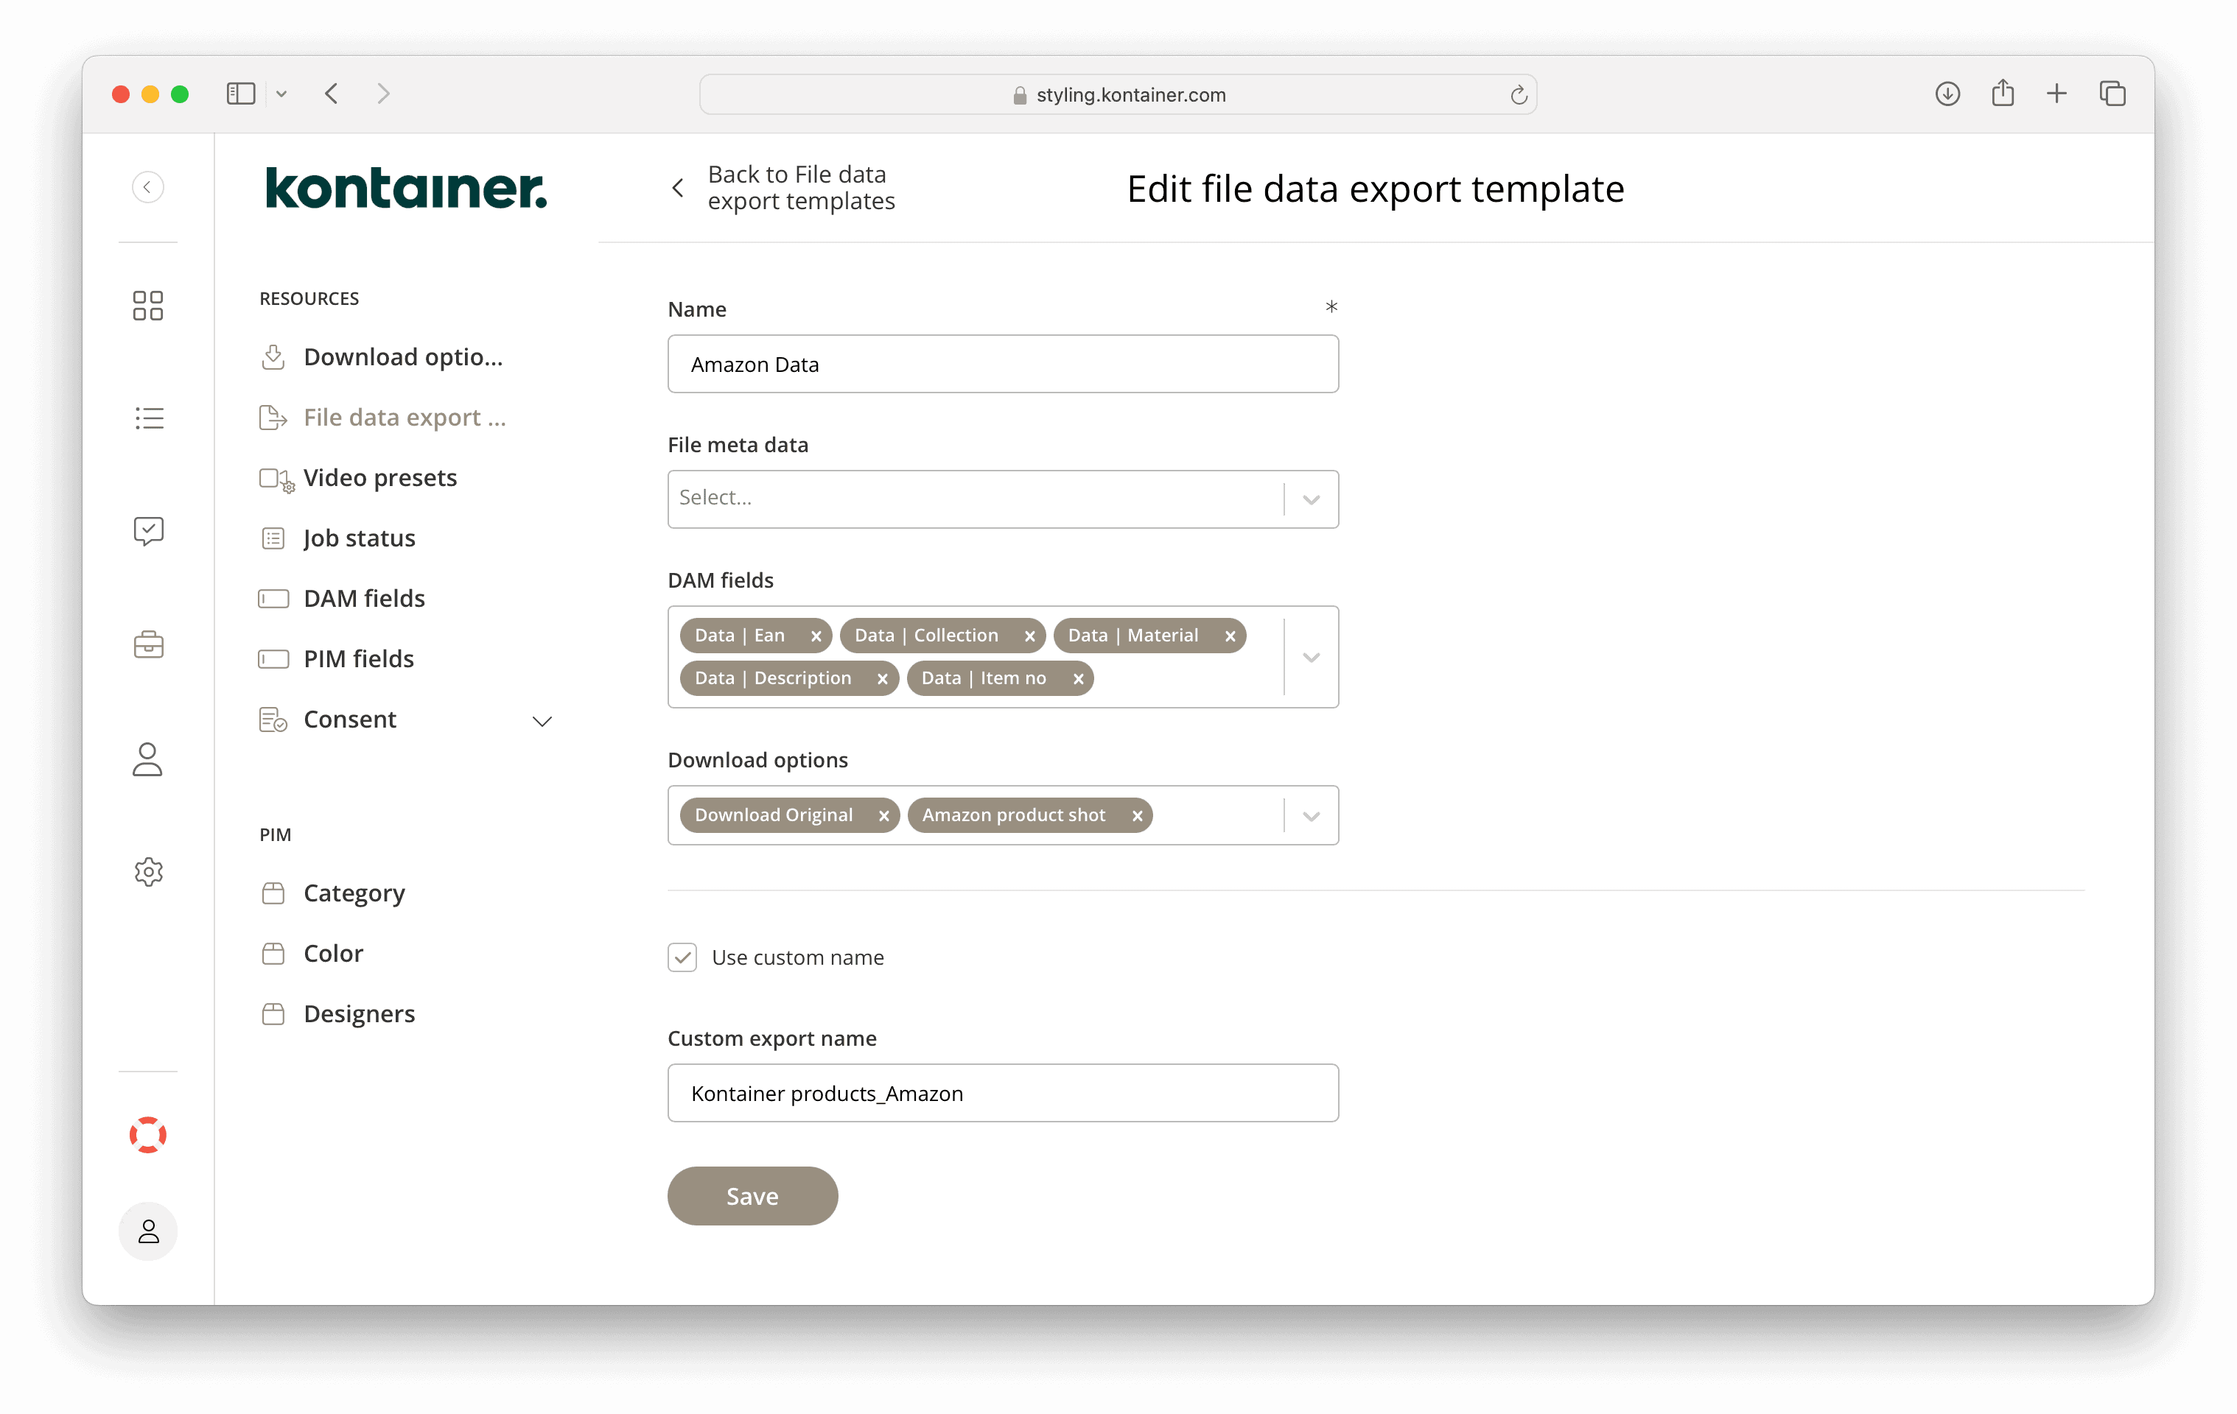Select the list view icon in sidebar
Image resolution: width=2237 pixels, height=1414 pixels.
tap(147, 418)
